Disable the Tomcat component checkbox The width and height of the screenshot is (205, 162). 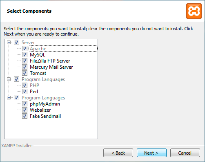point(25,73)
